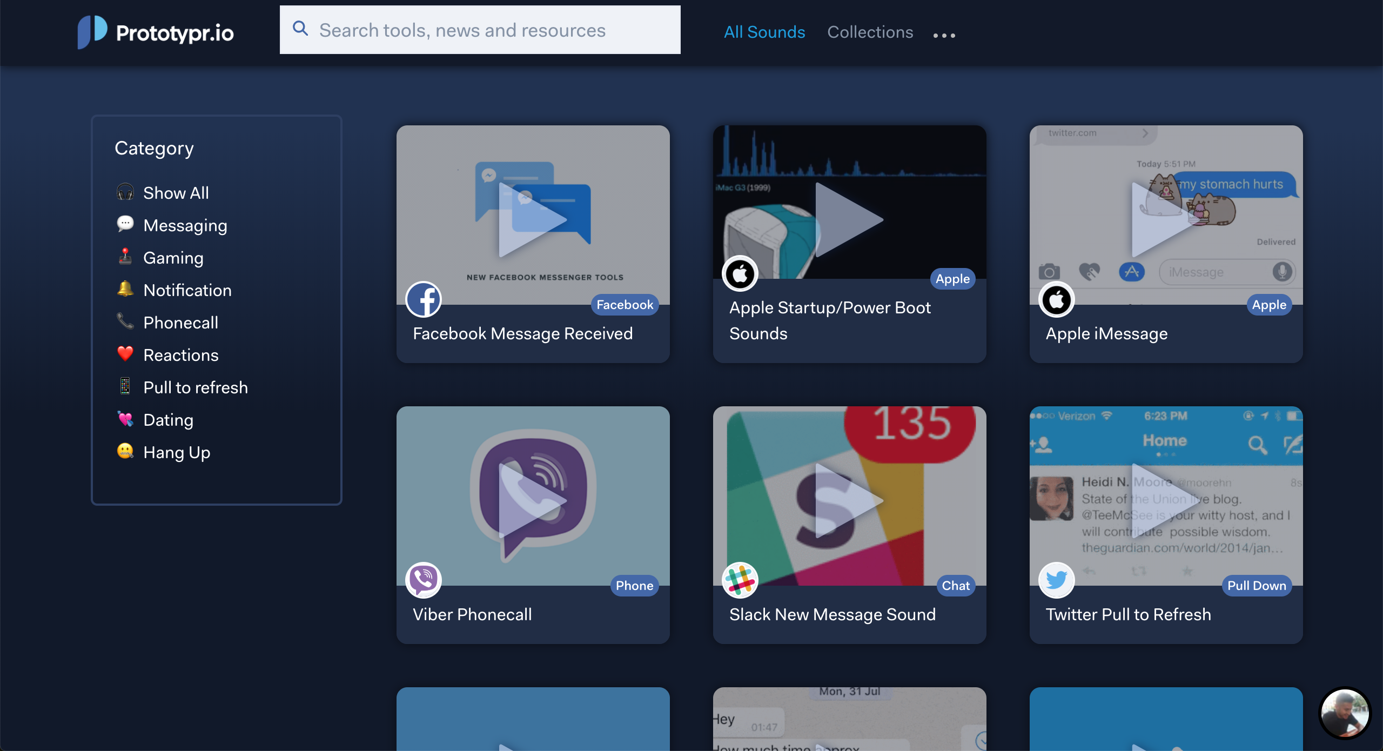The height and width of the screenshot is (751, 1383).
Task: Filter by the Dating category
Action: [x=168, y=420]
